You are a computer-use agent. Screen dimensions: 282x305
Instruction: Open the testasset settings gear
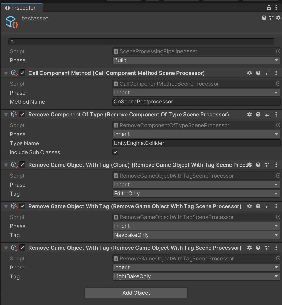[x=278, y=18]
